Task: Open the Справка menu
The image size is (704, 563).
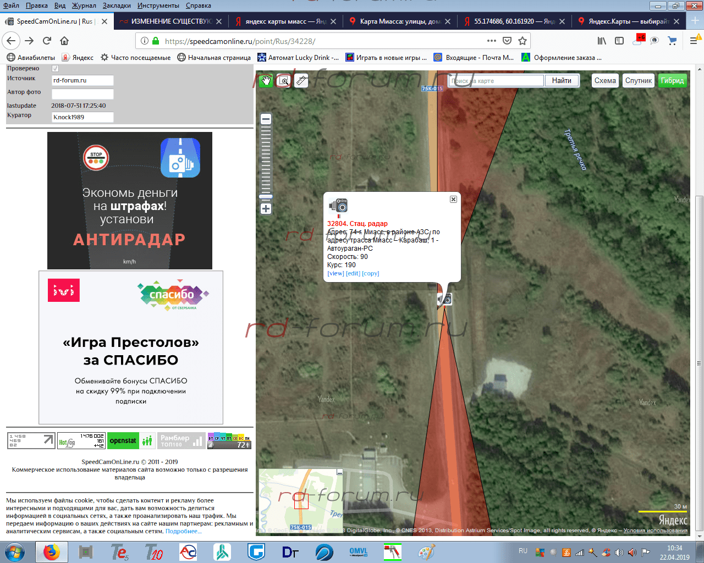Action: (x=198, y=5)
